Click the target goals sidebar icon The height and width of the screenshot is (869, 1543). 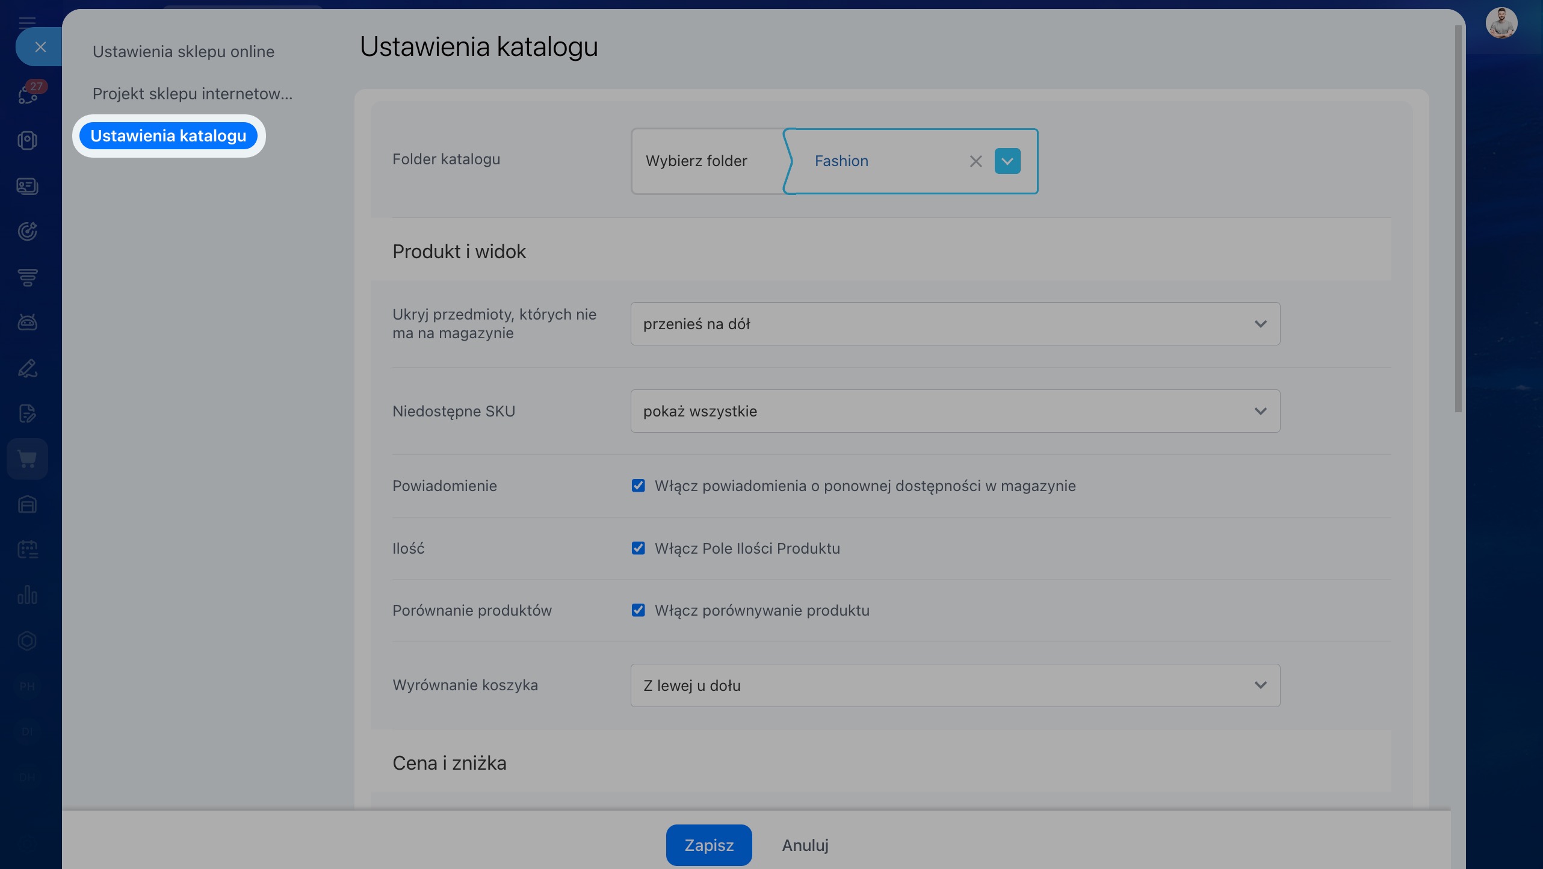click(x=27, y=231)
